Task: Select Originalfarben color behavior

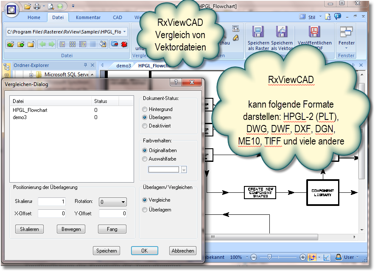Action: [145, 150]
